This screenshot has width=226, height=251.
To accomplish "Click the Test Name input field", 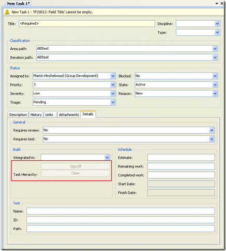I will pos(120,211).
